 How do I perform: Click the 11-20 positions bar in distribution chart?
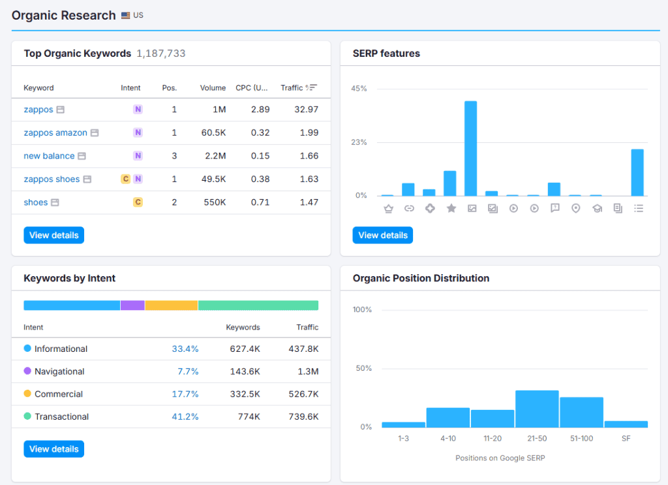coord(493,418)
